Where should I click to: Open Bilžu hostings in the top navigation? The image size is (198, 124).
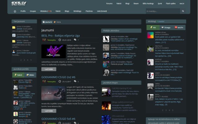148,3
